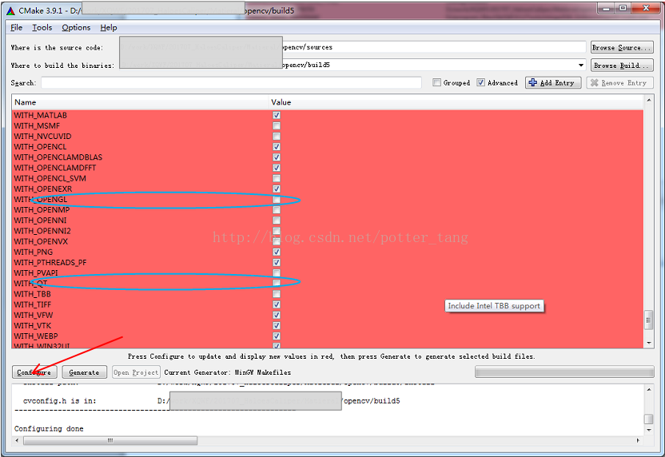This screenshot has width=665, height=457.
Task: Click the Generate button
Action: coord(85,372)
